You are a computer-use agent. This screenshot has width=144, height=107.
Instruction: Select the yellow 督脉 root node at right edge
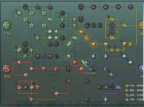point(142,25)
